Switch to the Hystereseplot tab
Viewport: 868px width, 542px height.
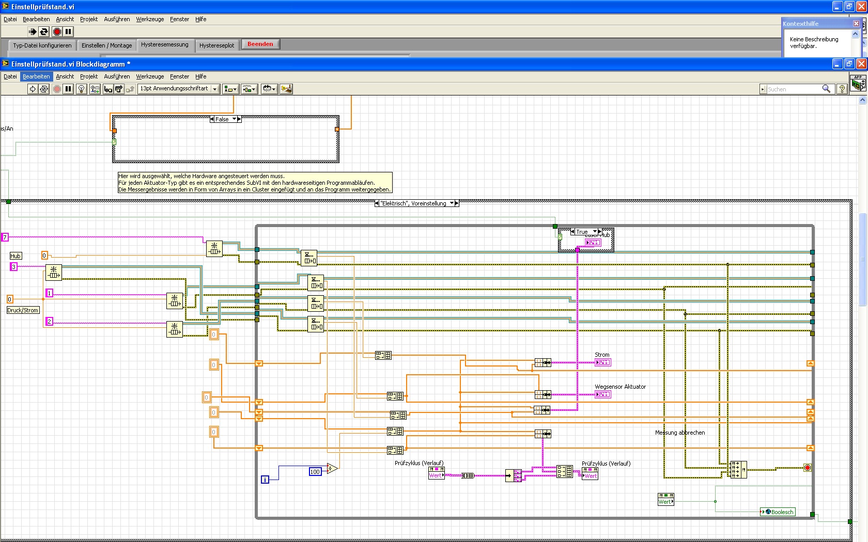coord(216,45)
